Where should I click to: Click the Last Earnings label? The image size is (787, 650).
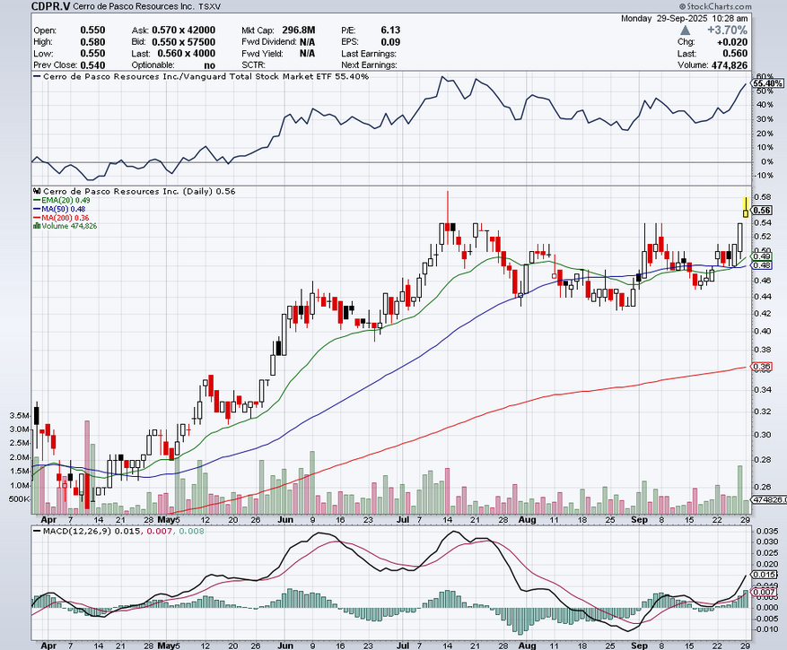point(369,54)
